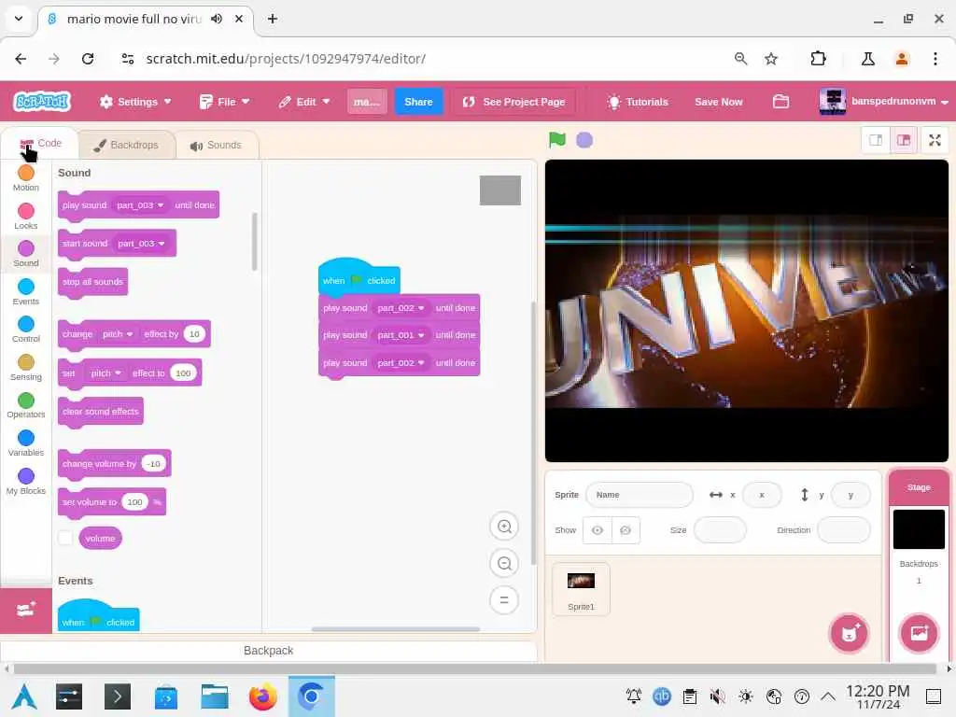This screenshot has height=717, width=956.
Task: Click Save Now
Action: (x=718, y=101)
